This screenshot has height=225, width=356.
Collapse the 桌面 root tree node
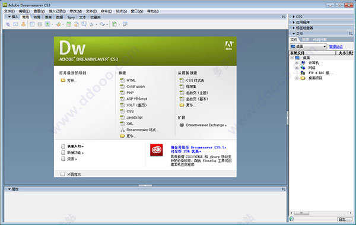(292, 58)
